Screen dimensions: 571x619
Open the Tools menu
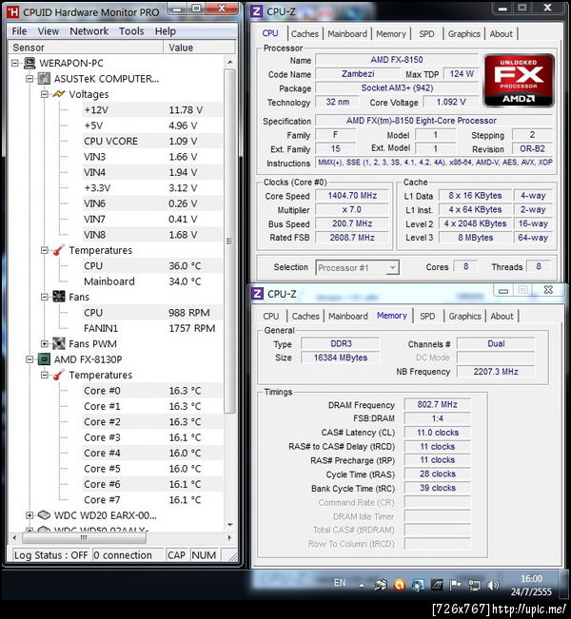point(131,31)
